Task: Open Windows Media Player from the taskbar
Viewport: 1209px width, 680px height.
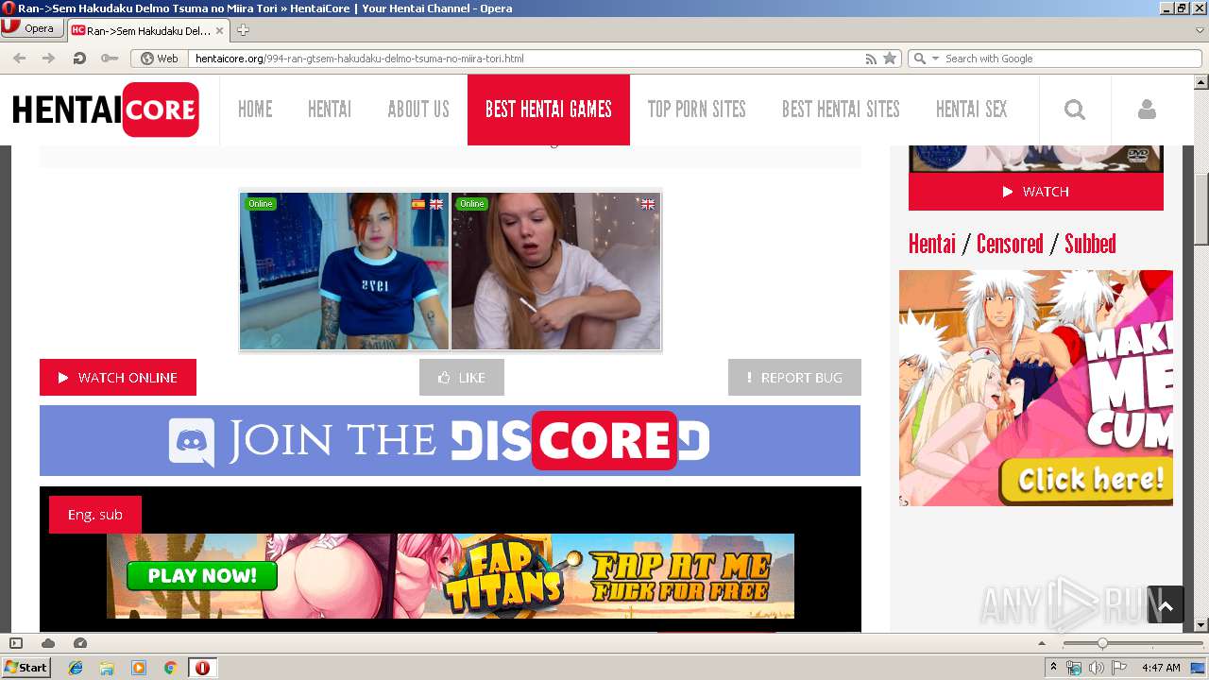Action: (x=139, y=668)
